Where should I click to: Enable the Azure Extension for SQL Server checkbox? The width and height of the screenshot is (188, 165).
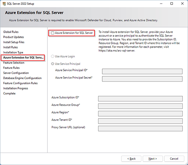(53, 33)
